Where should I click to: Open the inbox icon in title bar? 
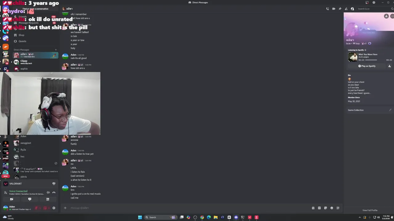tap(367, 2)
